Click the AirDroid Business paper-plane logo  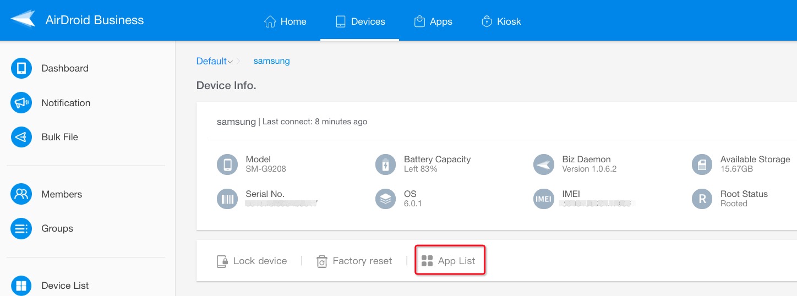[23, 20]
